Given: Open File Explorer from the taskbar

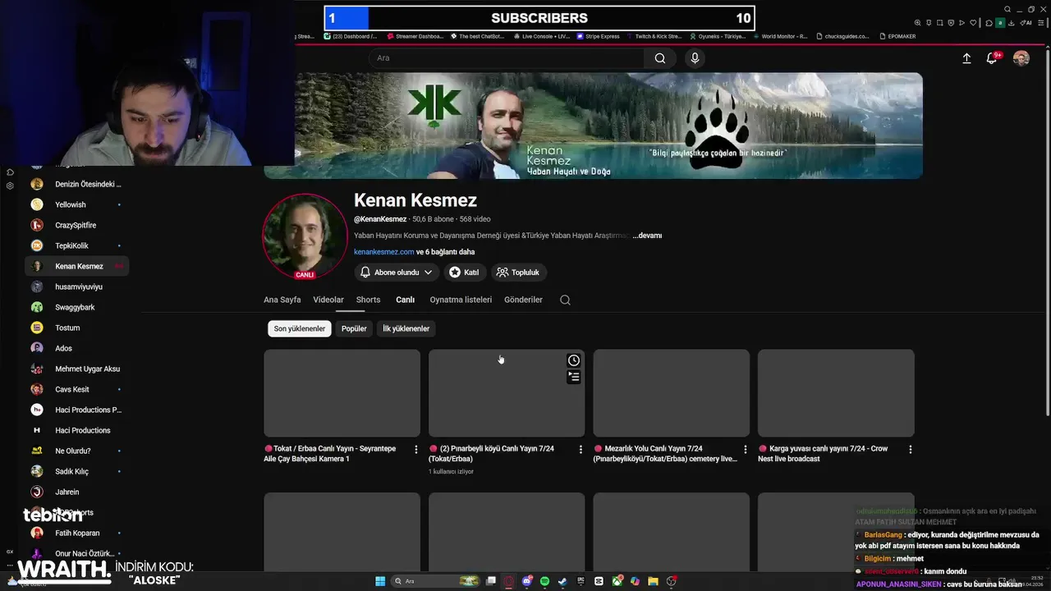Looking at the screenshot, I should pos(653,581).
